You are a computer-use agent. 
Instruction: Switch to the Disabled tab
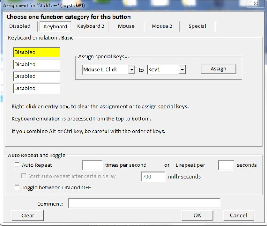(x=20, y=26)
